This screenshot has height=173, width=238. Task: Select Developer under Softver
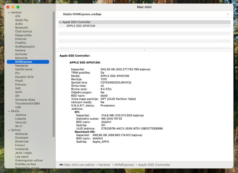click(x=22, y=138)
